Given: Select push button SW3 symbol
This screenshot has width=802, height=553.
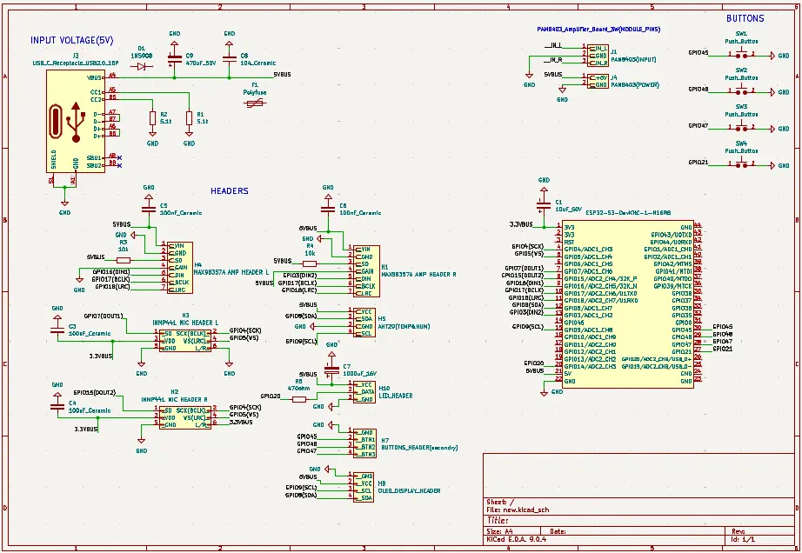Looking at the screenshot, I should tap(741, 128).
